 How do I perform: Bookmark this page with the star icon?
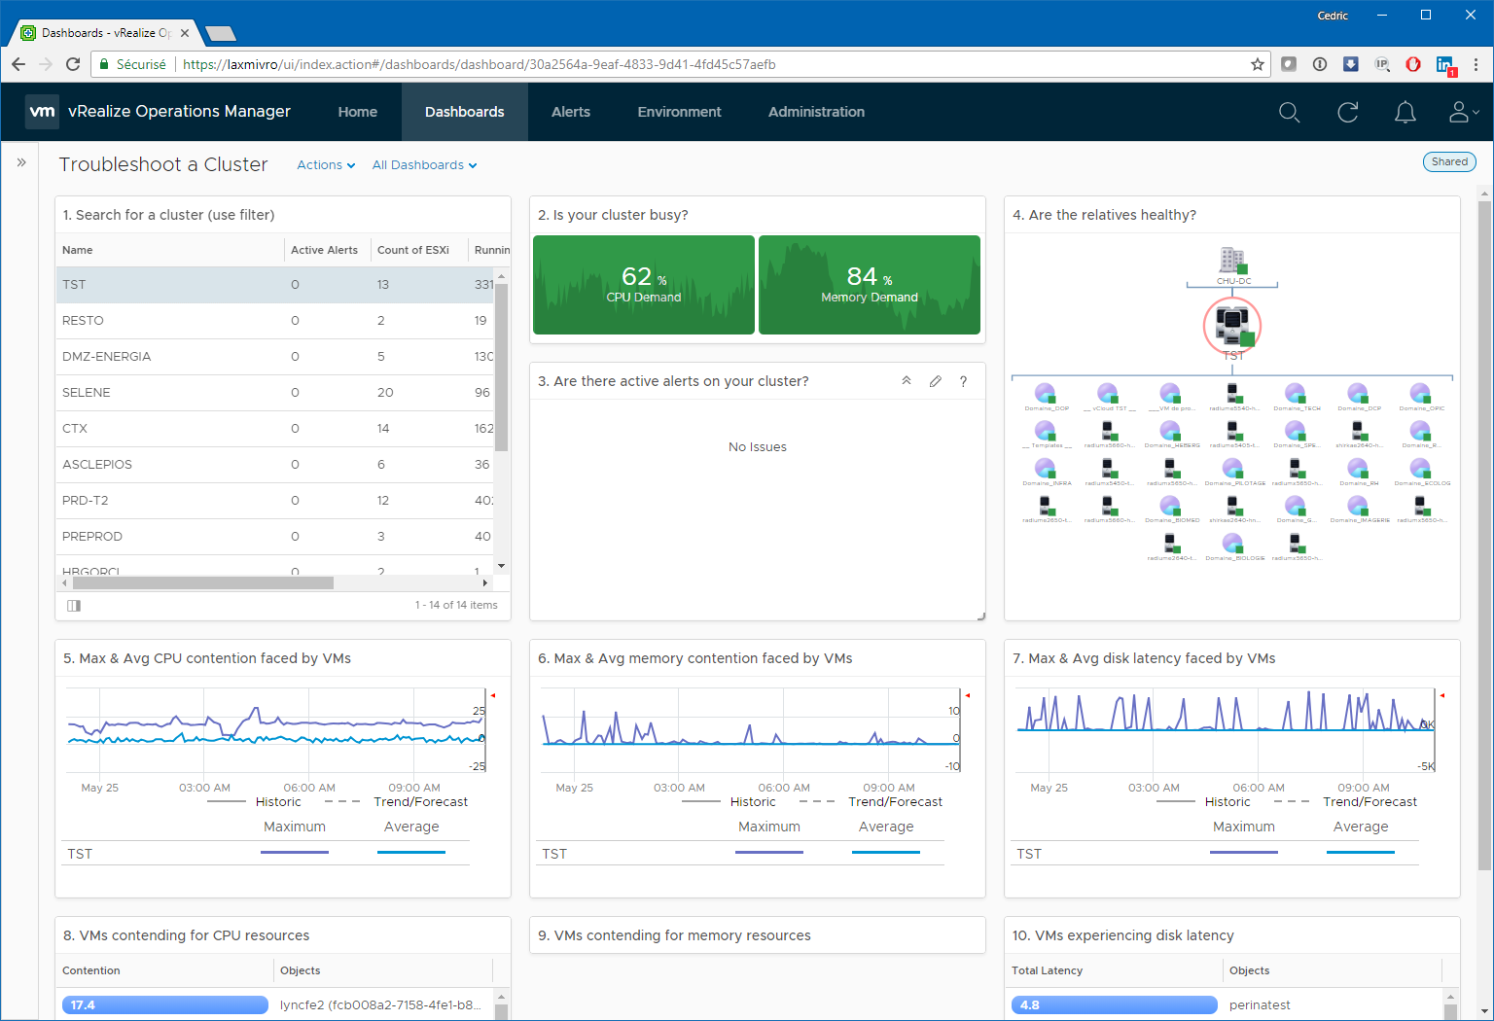pos(1257,64)
